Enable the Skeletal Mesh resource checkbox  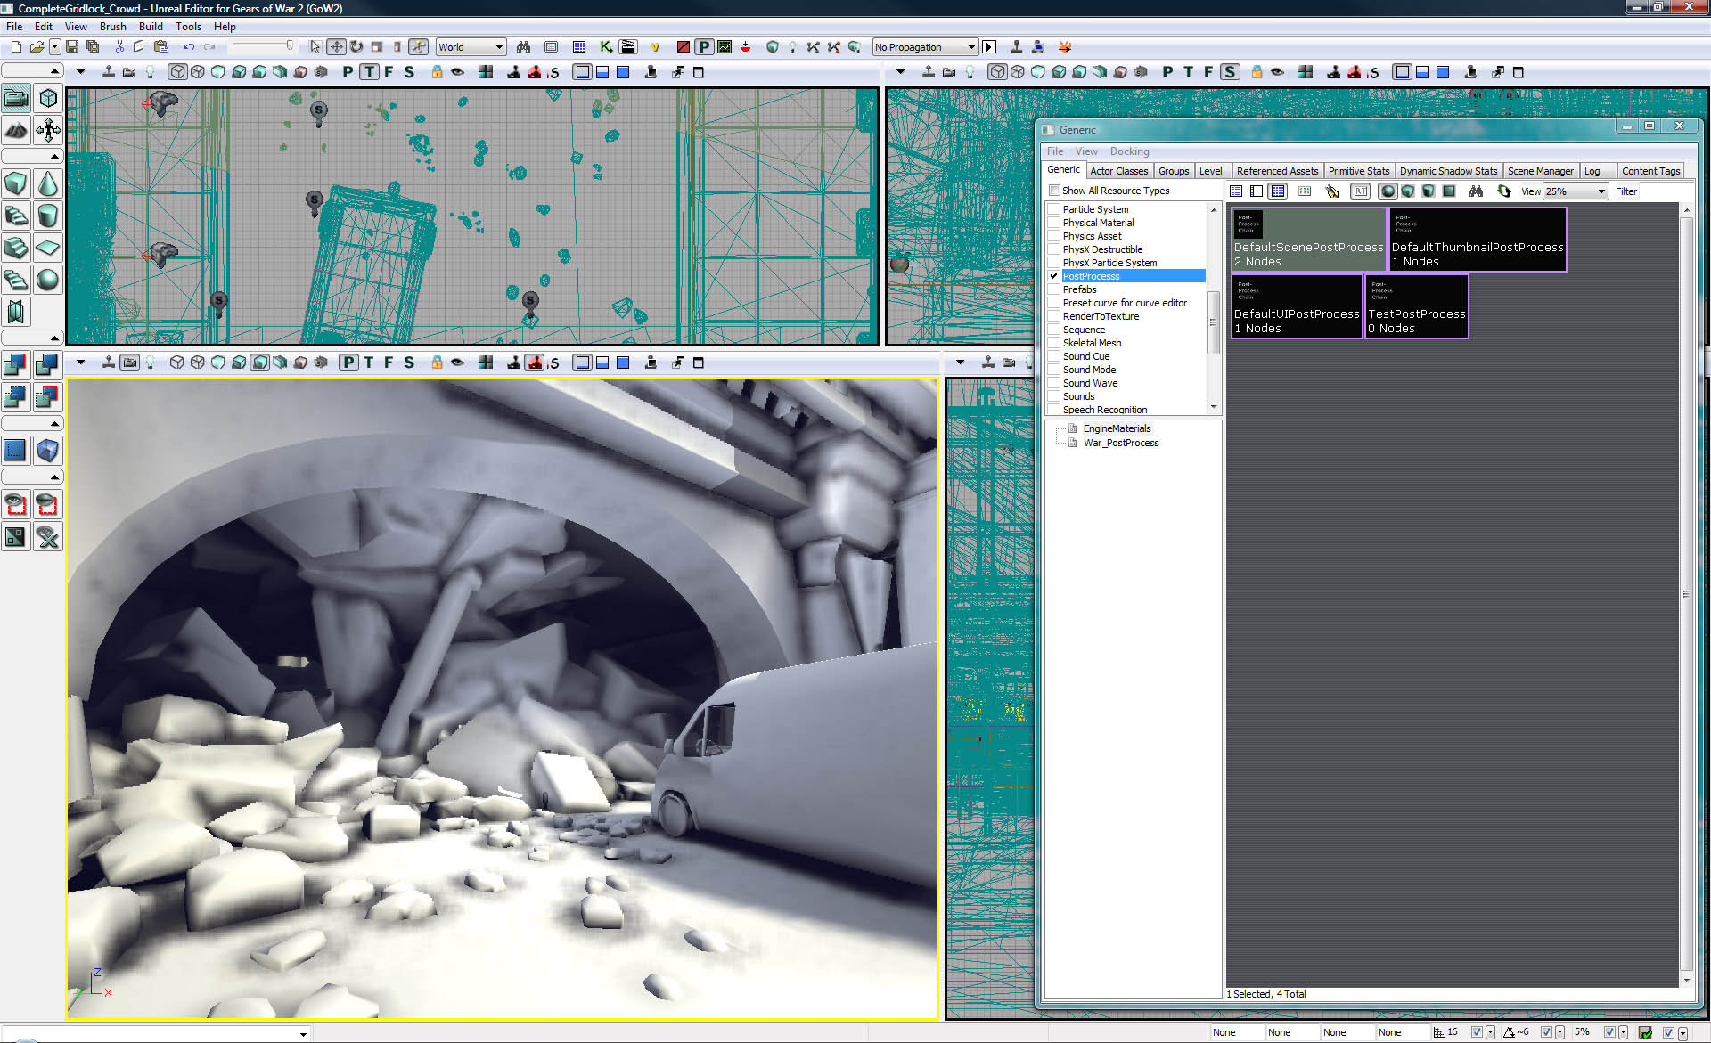point(1054,343)
